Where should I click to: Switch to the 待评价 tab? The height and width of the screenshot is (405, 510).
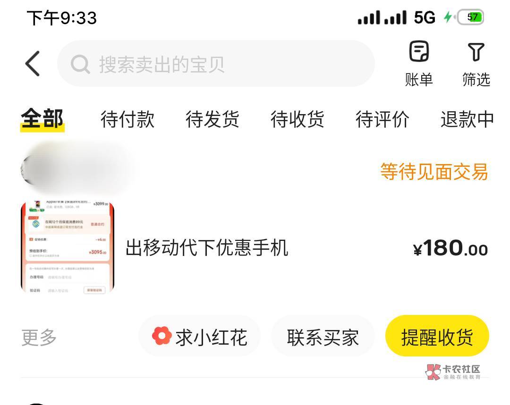tap(382, 119)
